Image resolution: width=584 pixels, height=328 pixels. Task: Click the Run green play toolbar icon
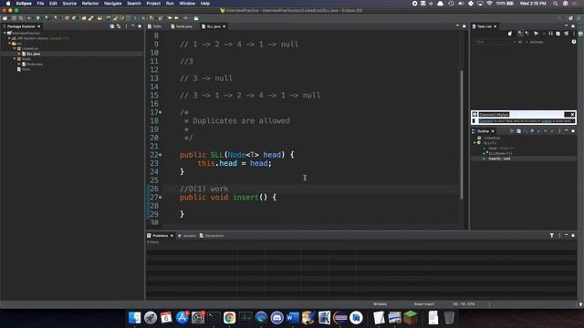pos(38,18)
